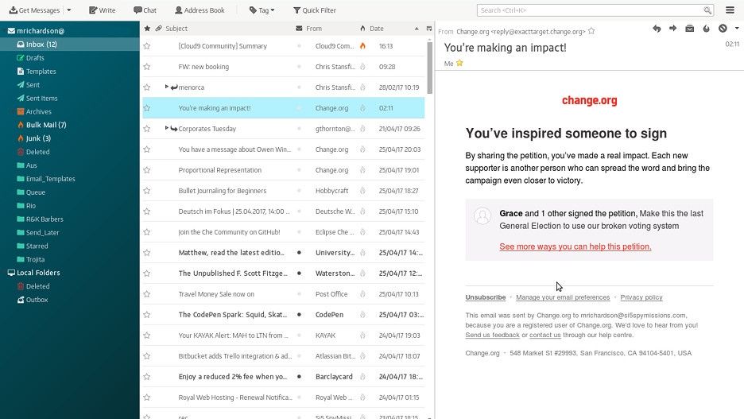Star the Proportional Representation message
Screen dimensions: 744x419
[x=147, y=170]
